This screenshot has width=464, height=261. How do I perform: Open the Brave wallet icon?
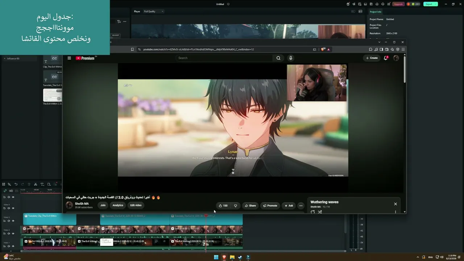(x=387, y=49)
